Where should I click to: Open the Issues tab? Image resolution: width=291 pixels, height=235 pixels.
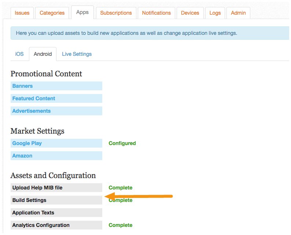click(22, 13)
